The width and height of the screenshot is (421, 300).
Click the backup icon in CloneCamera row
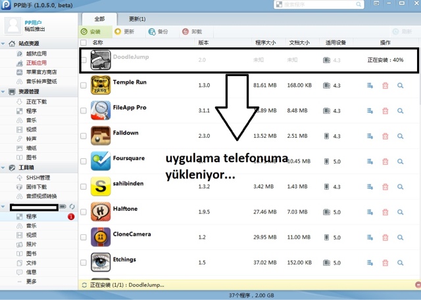[370, 238]
